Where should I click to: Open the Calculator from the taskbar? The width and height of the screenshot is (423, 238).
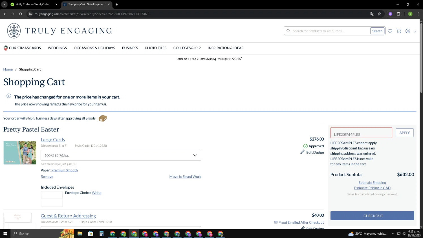coord(102,233)
